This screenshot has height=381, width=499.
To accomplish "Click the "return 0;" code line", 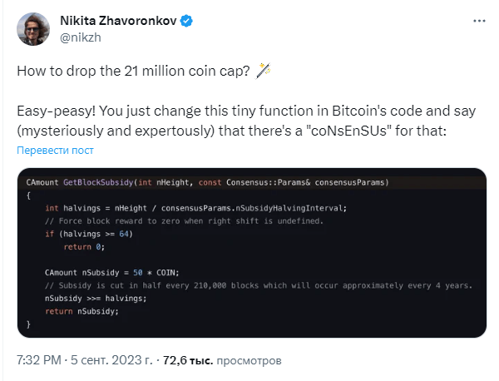I will [x=83, y=246].
